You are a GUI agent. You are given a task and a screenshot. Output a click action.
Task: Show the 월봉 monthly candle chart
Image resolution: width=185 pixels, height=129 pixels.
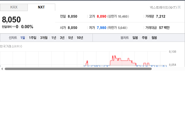tap(154, 38)
